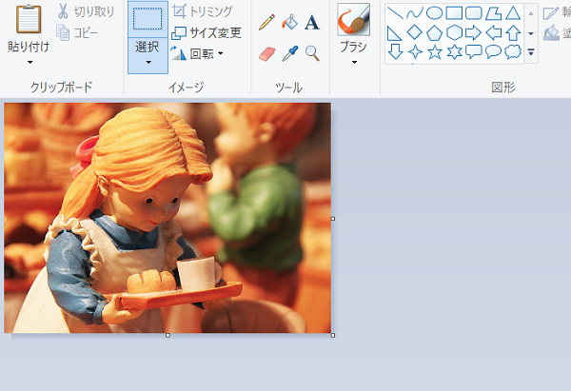
Task: Click the Brush tool icon
Action: coord(354,20)
